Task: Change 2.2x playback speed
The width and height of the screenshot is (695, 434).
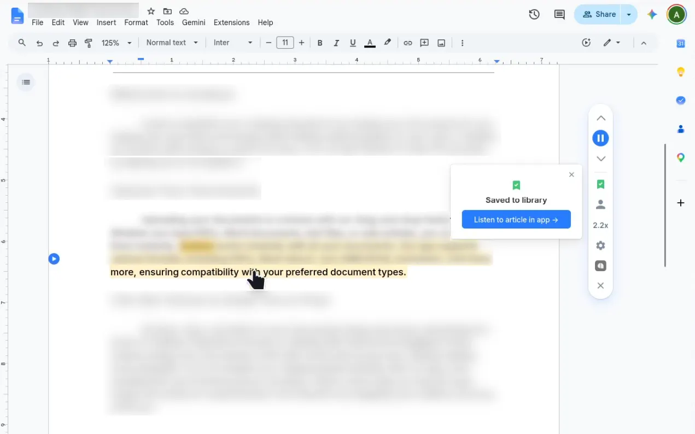Action: (x=600, y=225)
